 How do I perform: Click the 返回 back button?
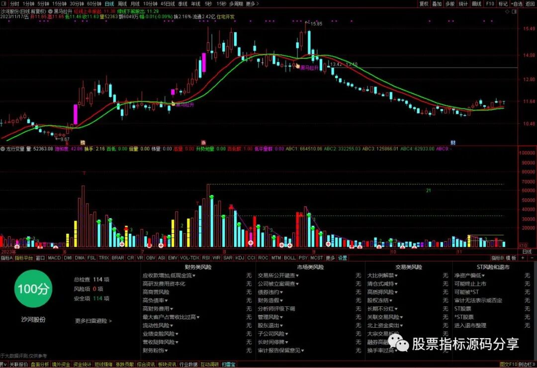[530, 4]
